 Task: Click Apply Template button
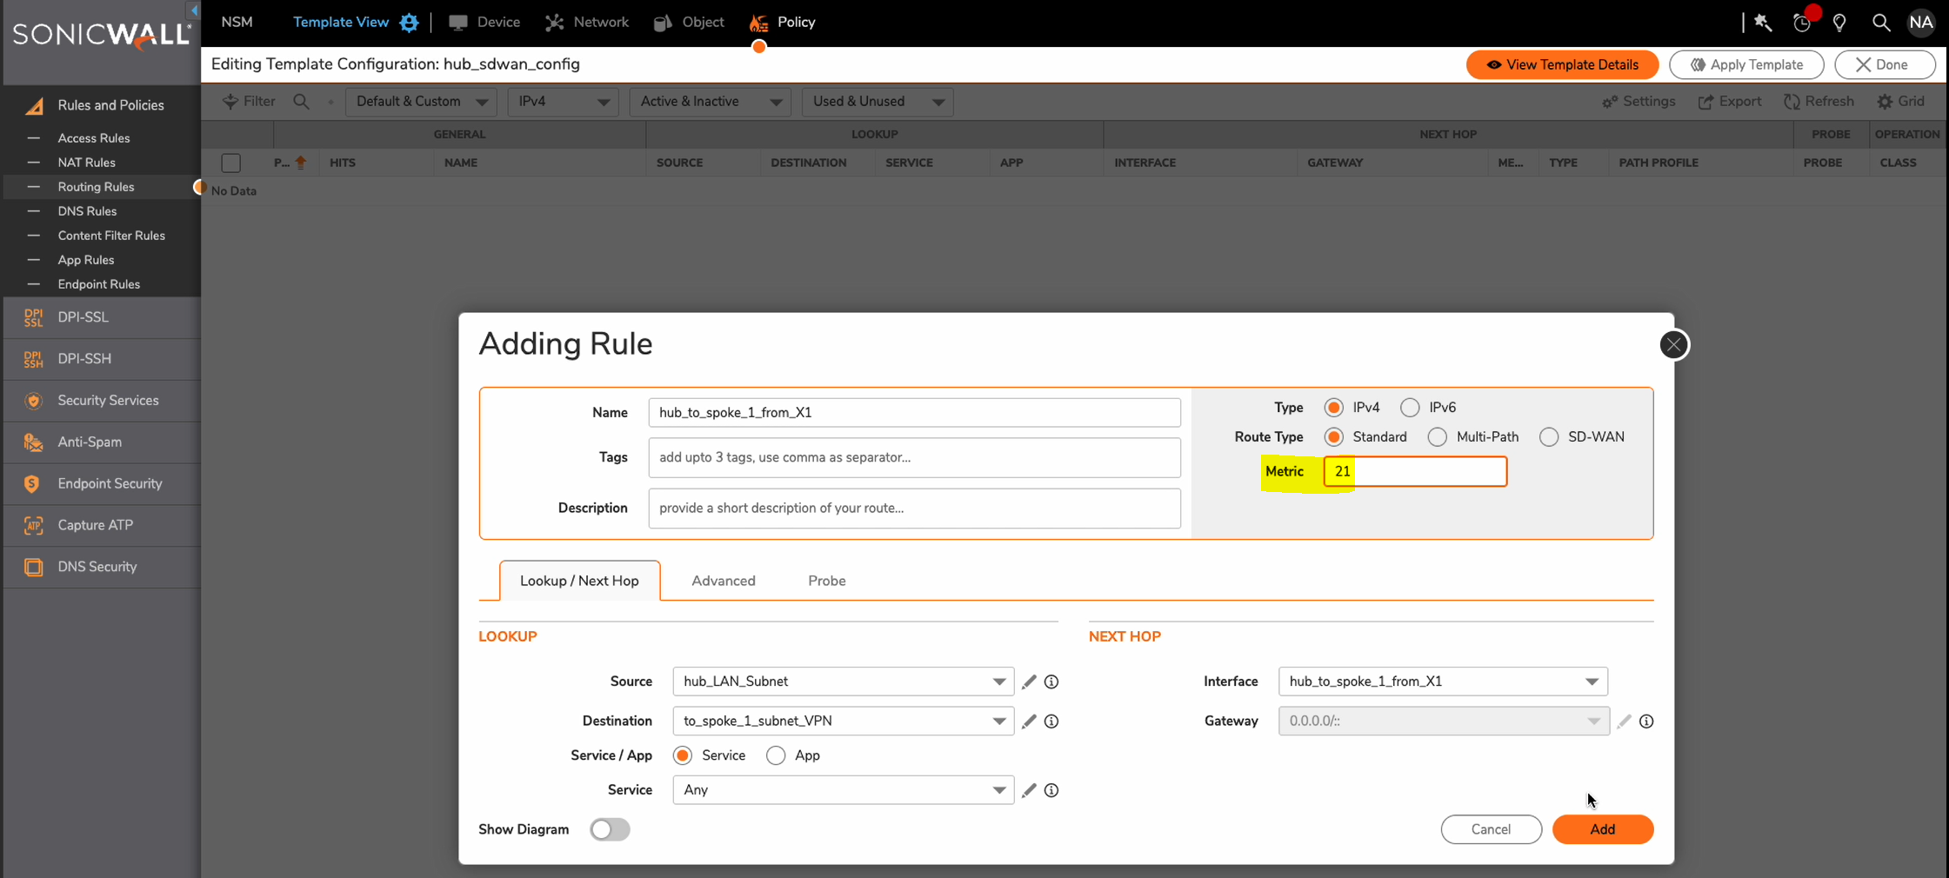[1746, 65]
